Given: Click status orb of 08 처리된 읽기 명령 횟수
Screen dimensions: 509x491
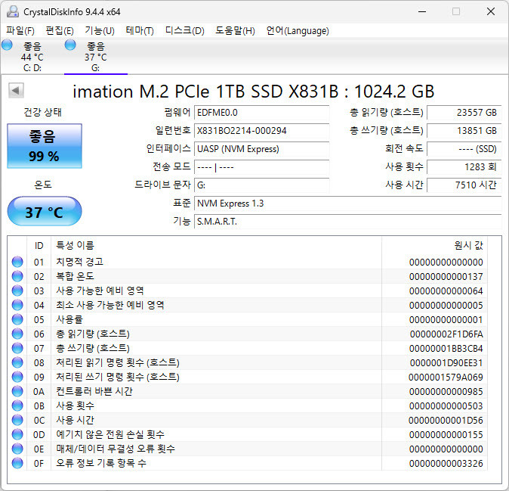Looking at the screenshot, I should tap(17, 362).
